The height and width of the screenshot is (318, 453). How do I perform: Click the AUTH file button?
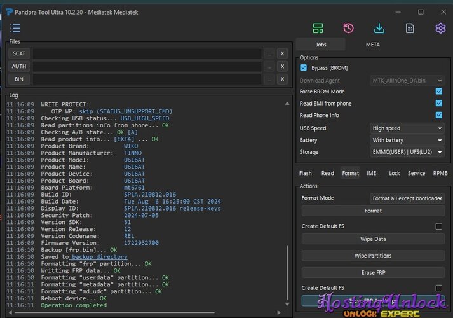click(x=19, y=66)
